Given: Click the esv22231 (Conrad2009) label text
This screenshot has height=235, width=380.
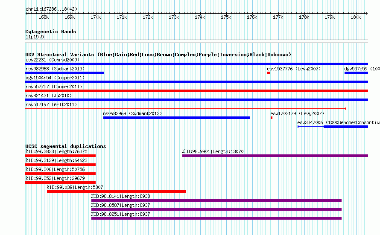Looking at the screenshot, I should pos(53,60).
